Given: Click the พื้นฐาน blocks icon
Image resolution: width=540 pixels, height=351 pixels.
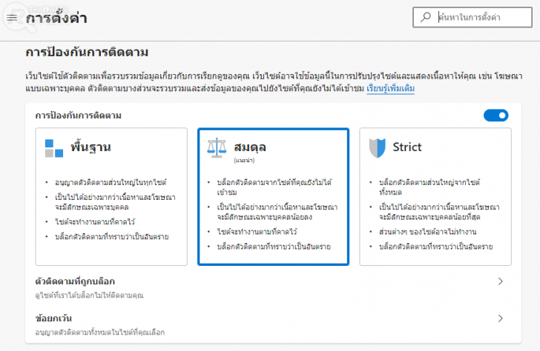Looking at the screenshot, I should coord(54,148).
